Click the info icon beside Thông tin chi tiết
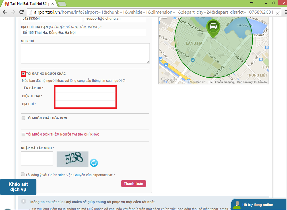Viewport: 287px width, 210px height. [24, 202]
